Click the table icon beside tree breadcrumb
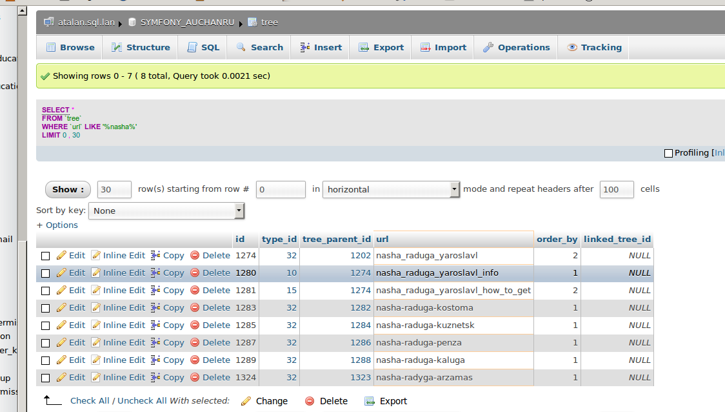The width and height of the screenshot is (725, 412). 252,22
